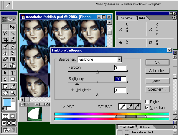Viewport: 178px width, 135px height.
Task: Select the Pen tool
Action: 5,79
